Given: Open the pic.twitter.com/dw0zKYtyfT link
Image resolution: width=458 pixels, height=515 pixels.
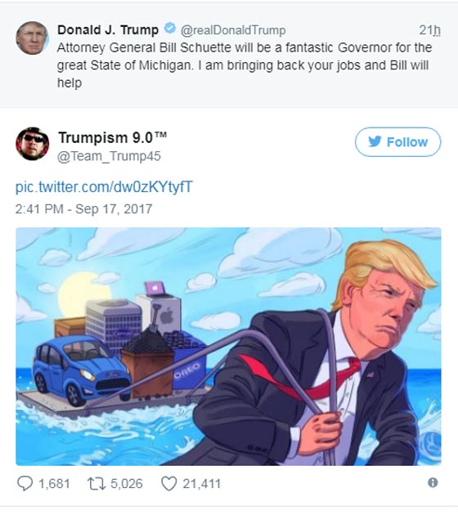Looking at the screenshot, I should click(104, 187).
